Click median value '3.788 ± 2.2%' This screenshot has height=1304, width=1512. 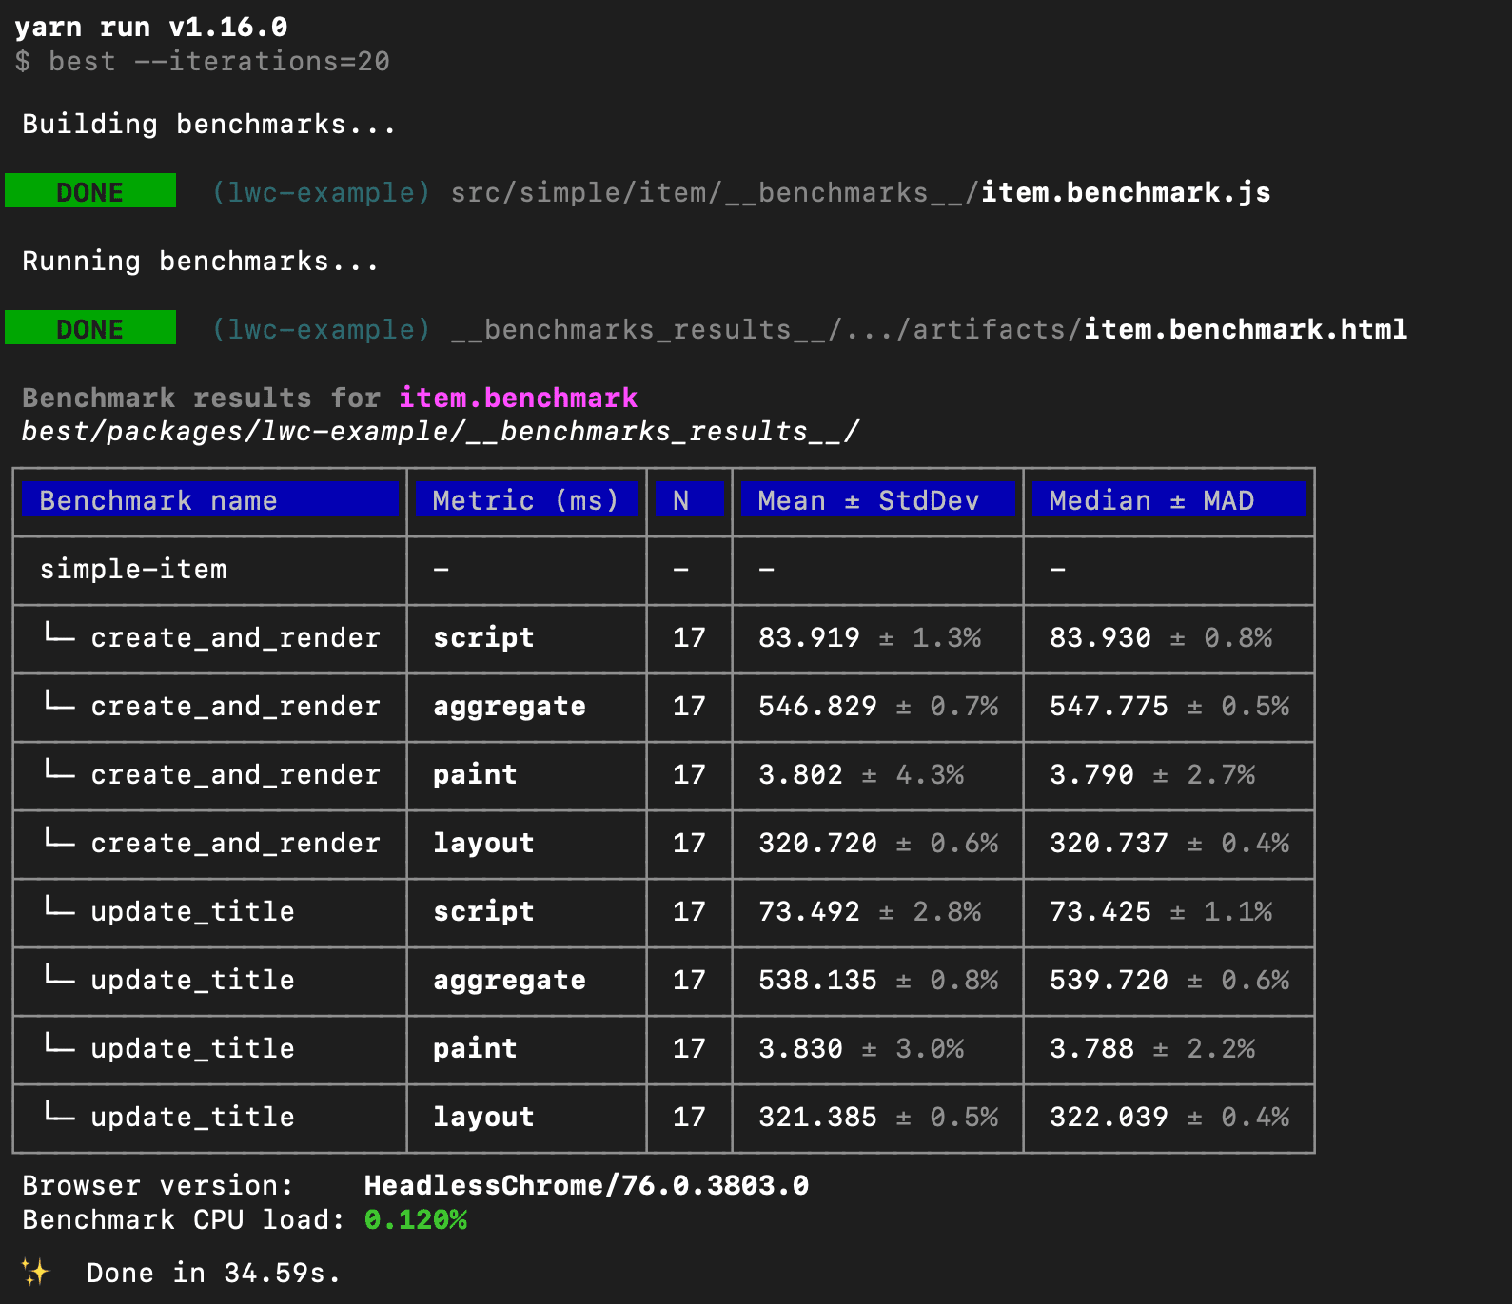[x=1152, y=1048]
